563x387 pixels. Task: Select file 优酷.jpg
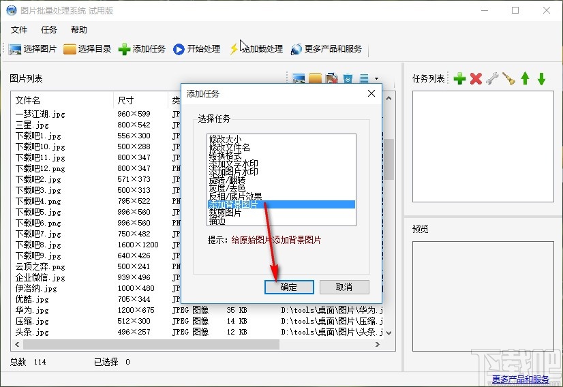coord(32,299)
